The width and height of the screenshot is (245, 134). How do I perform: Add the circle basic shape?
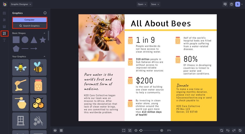coord(25,40)
